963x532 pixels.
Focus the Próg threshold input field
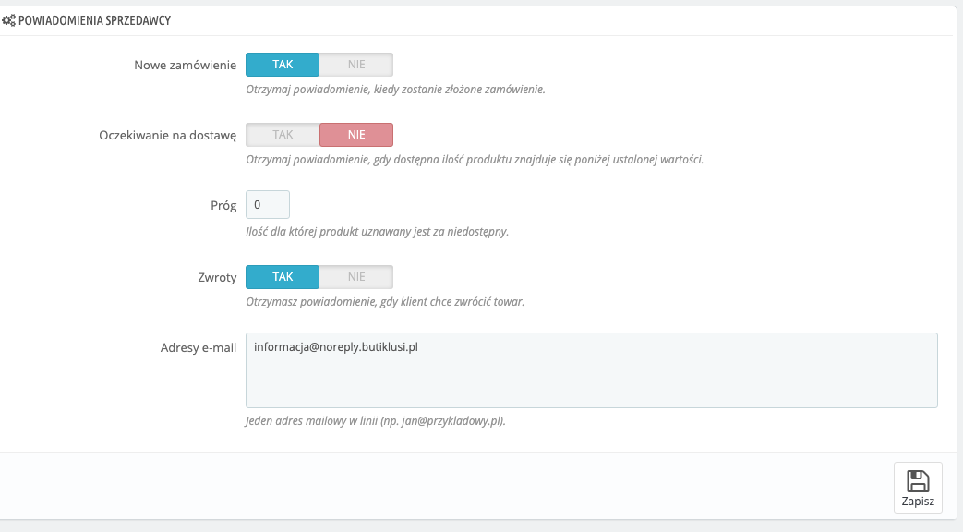[268, 204]
